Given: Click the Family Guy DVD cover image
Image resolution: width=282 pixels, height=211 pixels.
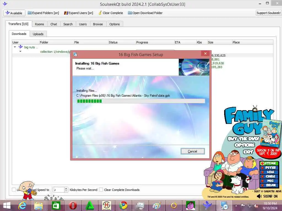Looking at the screenshot, I should pos(272,133).
